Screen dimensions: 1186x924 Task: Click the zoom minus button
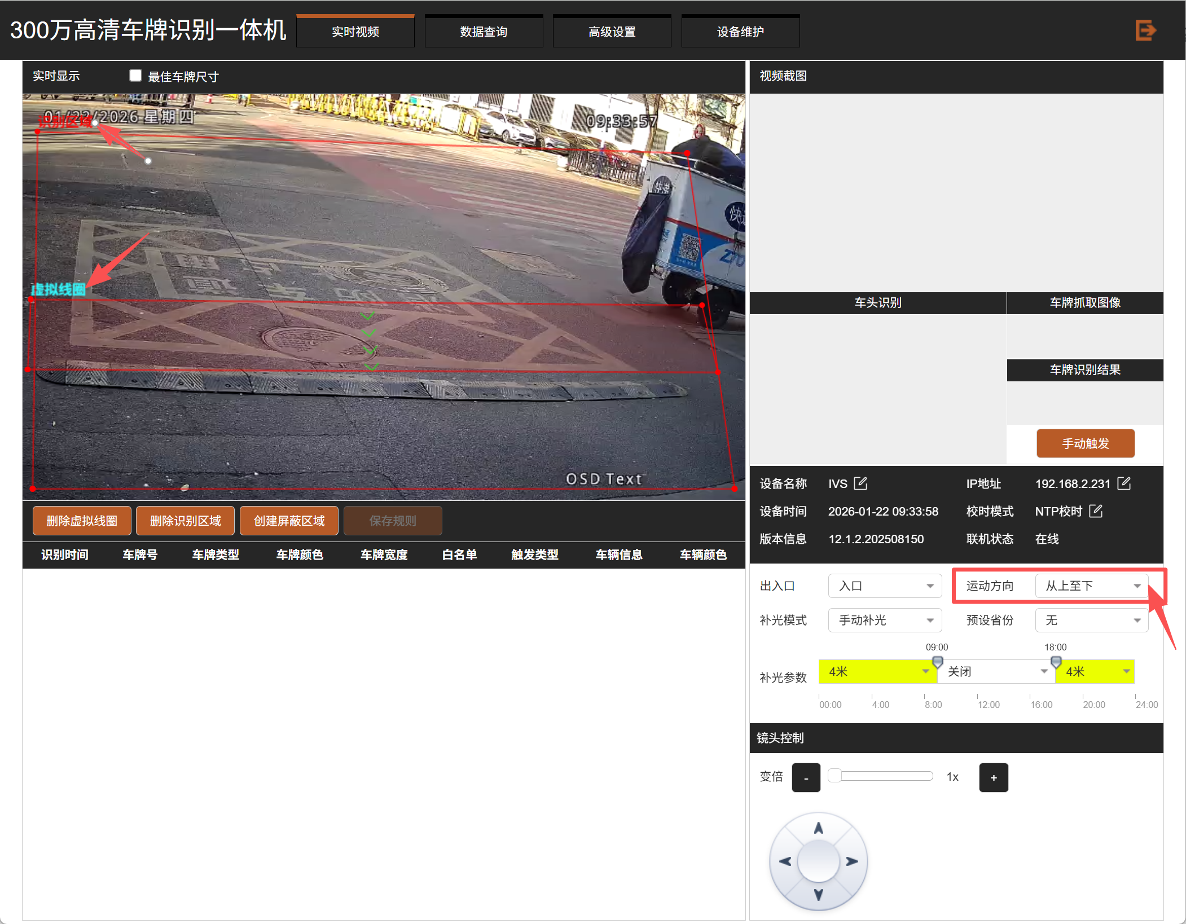[806, 777]
